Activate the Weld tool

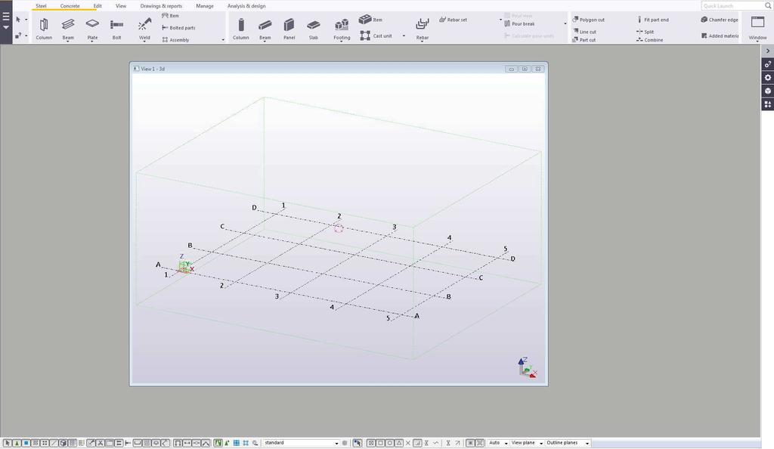pos(144,28)
